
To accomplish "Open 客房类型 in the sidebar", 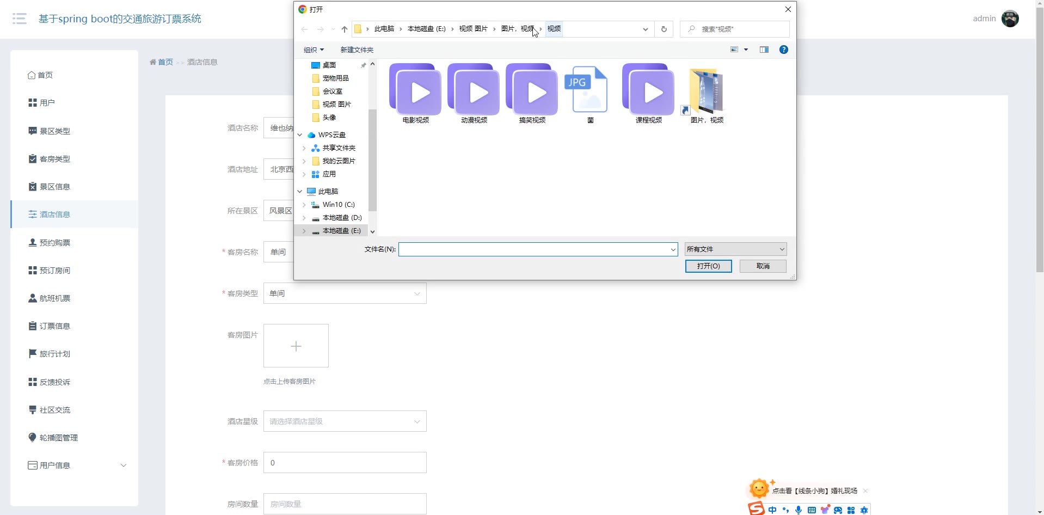I will click(74, 159).
